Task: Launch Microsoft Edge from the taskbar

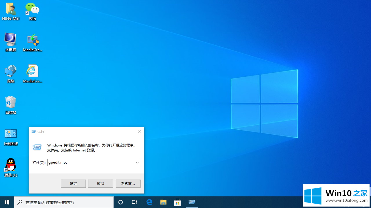Action: [149, 202]
